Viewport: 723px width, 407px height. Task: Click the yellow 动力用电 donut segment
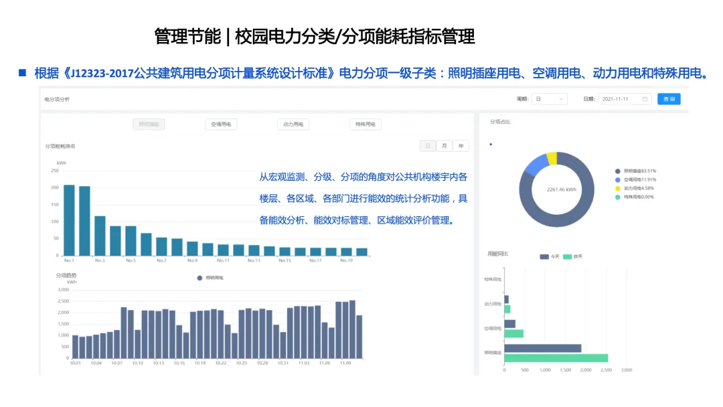[552, 159]
